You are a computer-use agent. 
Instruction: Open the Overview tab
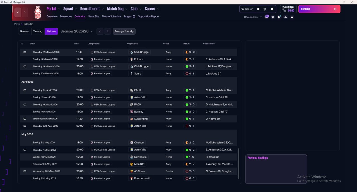coord(52,16)
